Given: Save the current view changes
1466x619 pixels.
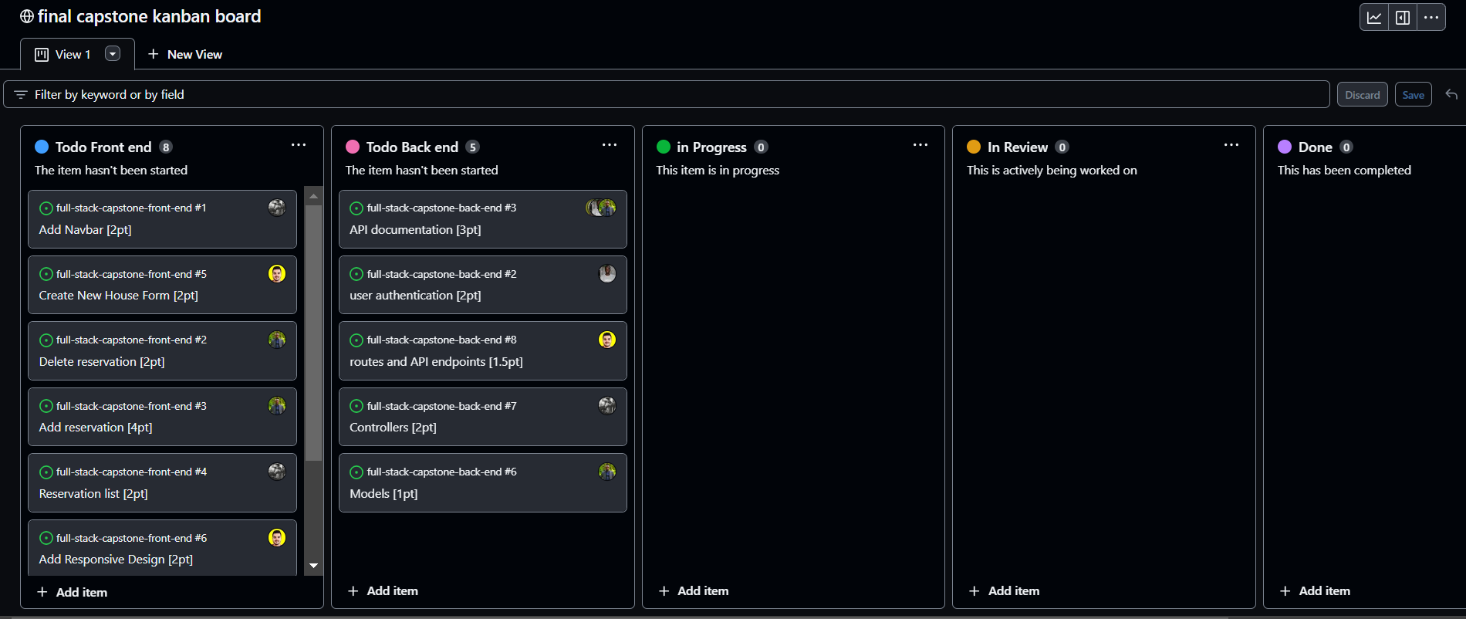Looking at the screenshot, I should tap(1413, 93).
